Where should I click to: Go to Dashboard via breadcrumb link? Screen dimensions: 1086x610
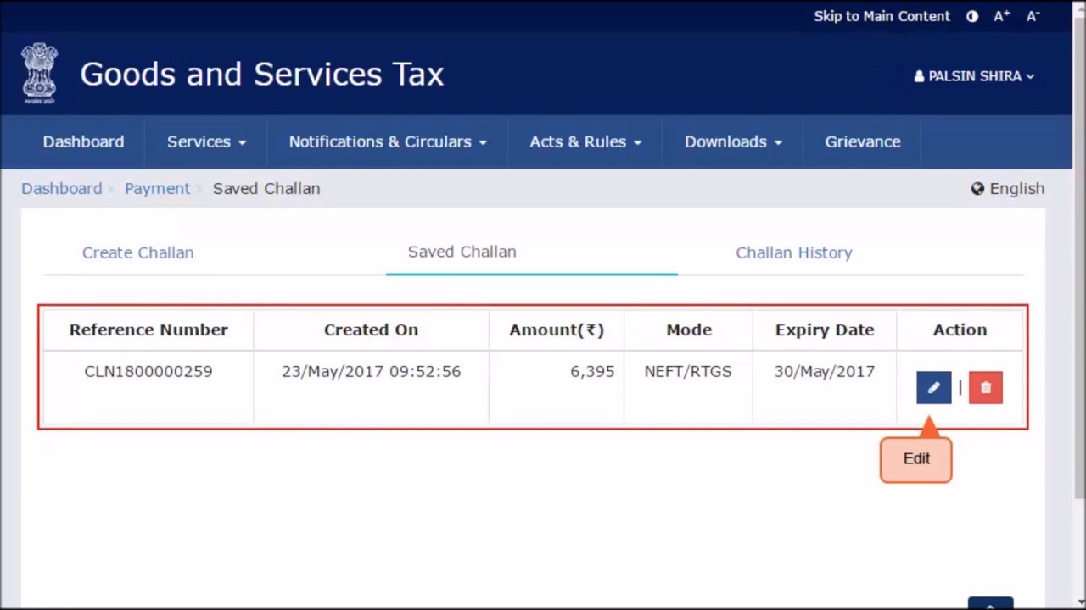point(61,189)
